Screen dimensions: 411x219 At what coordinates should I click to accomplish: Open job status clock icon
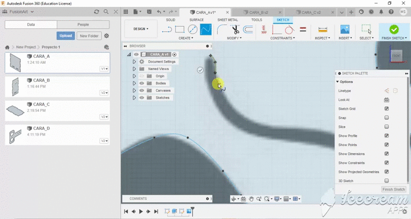(x=371, y=12)
